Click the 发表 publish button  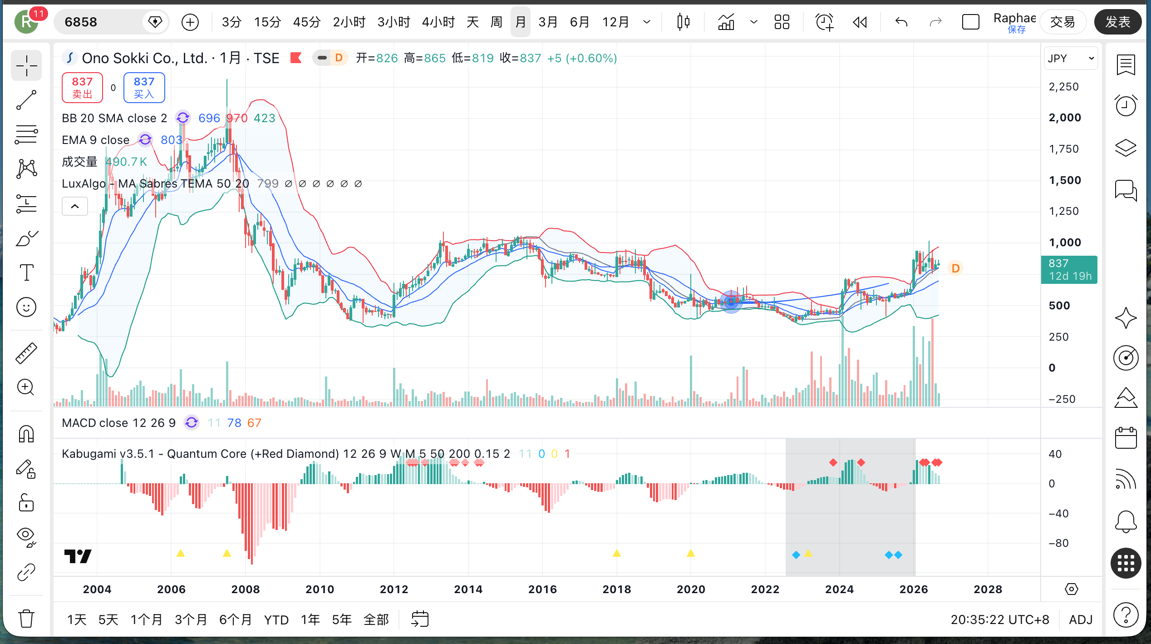(1118, 22)
